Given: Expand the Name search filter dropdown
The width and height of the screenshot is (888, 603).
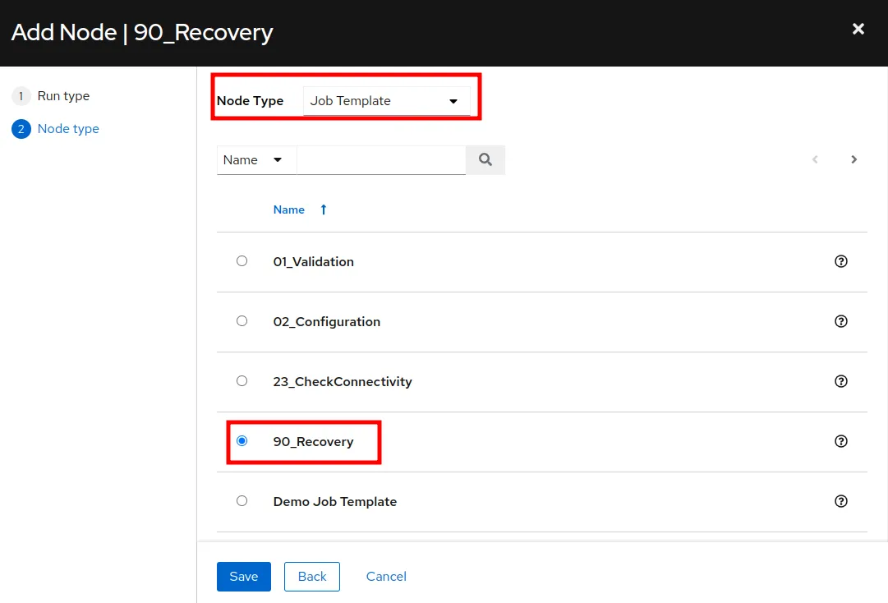Looking at the screenshot, I should click(255, 160).
